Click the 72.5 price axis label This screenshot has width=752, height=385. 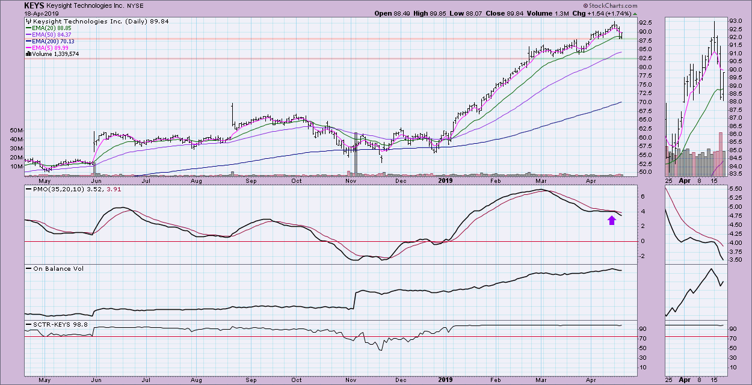point(646,93)
